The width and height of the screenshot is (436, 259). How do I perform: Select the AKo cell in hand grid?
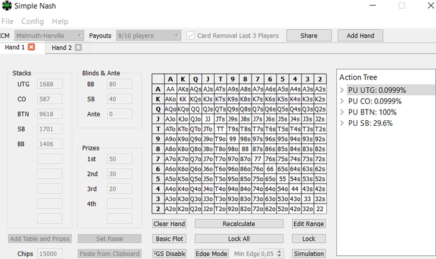click(x=171, y=99)
